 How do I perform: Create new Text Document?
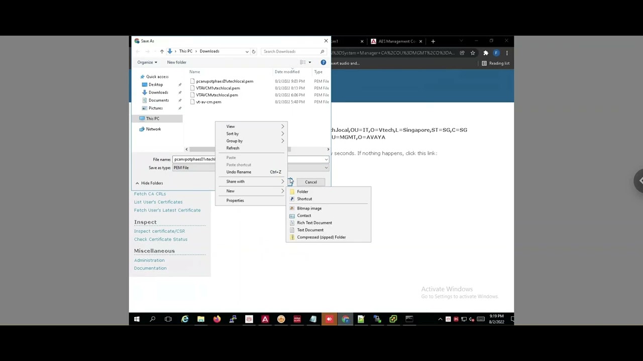coord(329,230)
